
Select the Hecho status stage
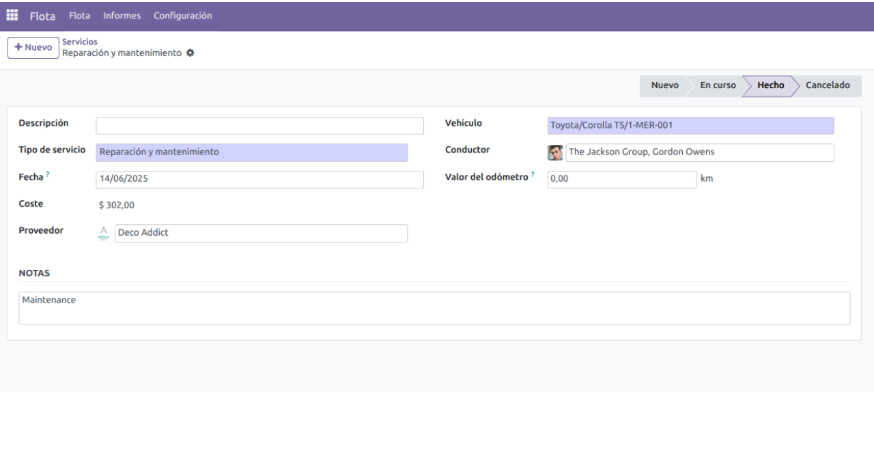point(770,85)
